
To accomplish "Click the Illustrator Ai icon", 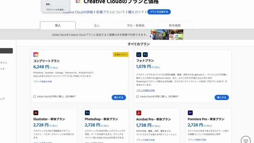I will point(36,113).
